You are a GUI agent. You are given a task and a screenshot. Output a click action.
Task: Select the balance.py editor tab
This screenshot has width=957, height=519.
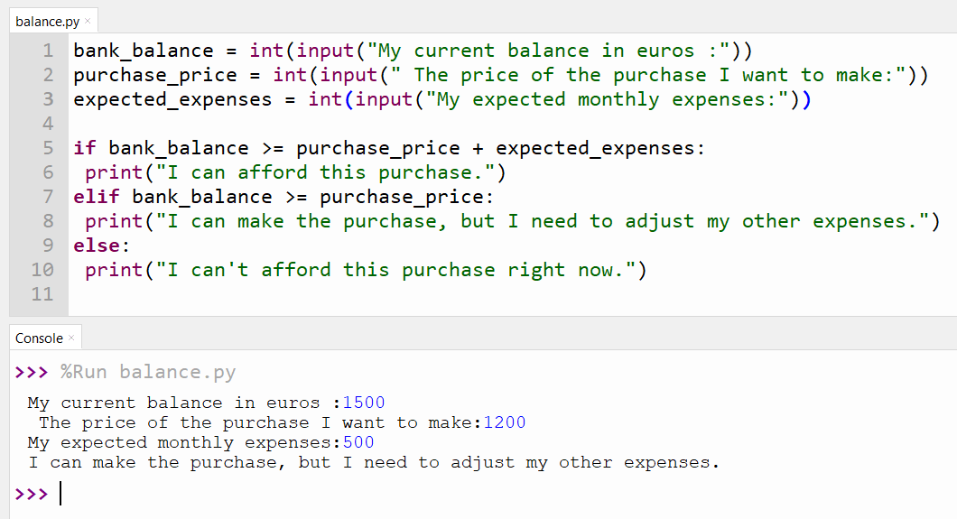[48, 22]
